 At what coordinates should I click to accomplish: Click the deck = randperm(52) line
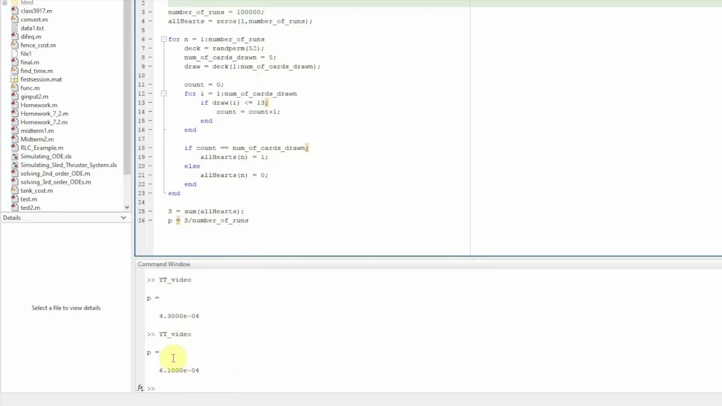tap(223, 48)
